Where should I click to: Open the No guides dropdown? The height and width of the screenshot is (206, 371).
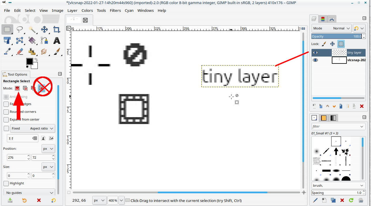29,193
